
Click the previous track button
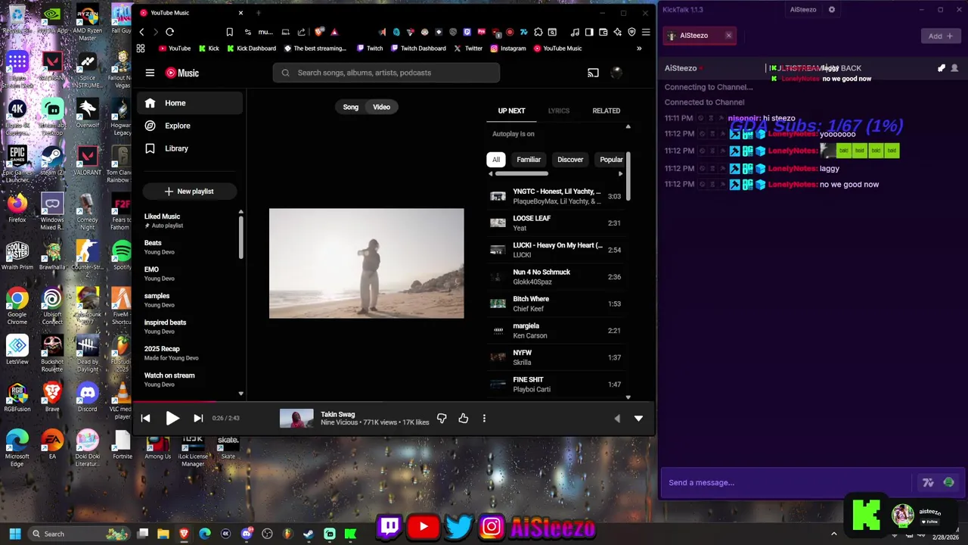(x=146, y=418)
